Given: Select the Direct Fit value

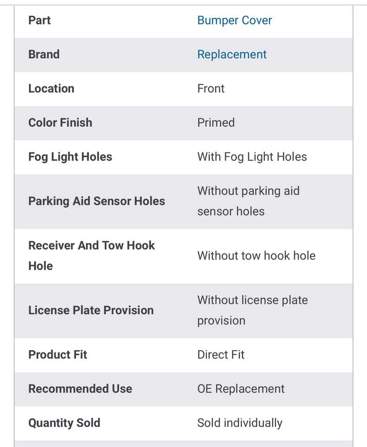Looking at the screenshot, I should (221, 355).
